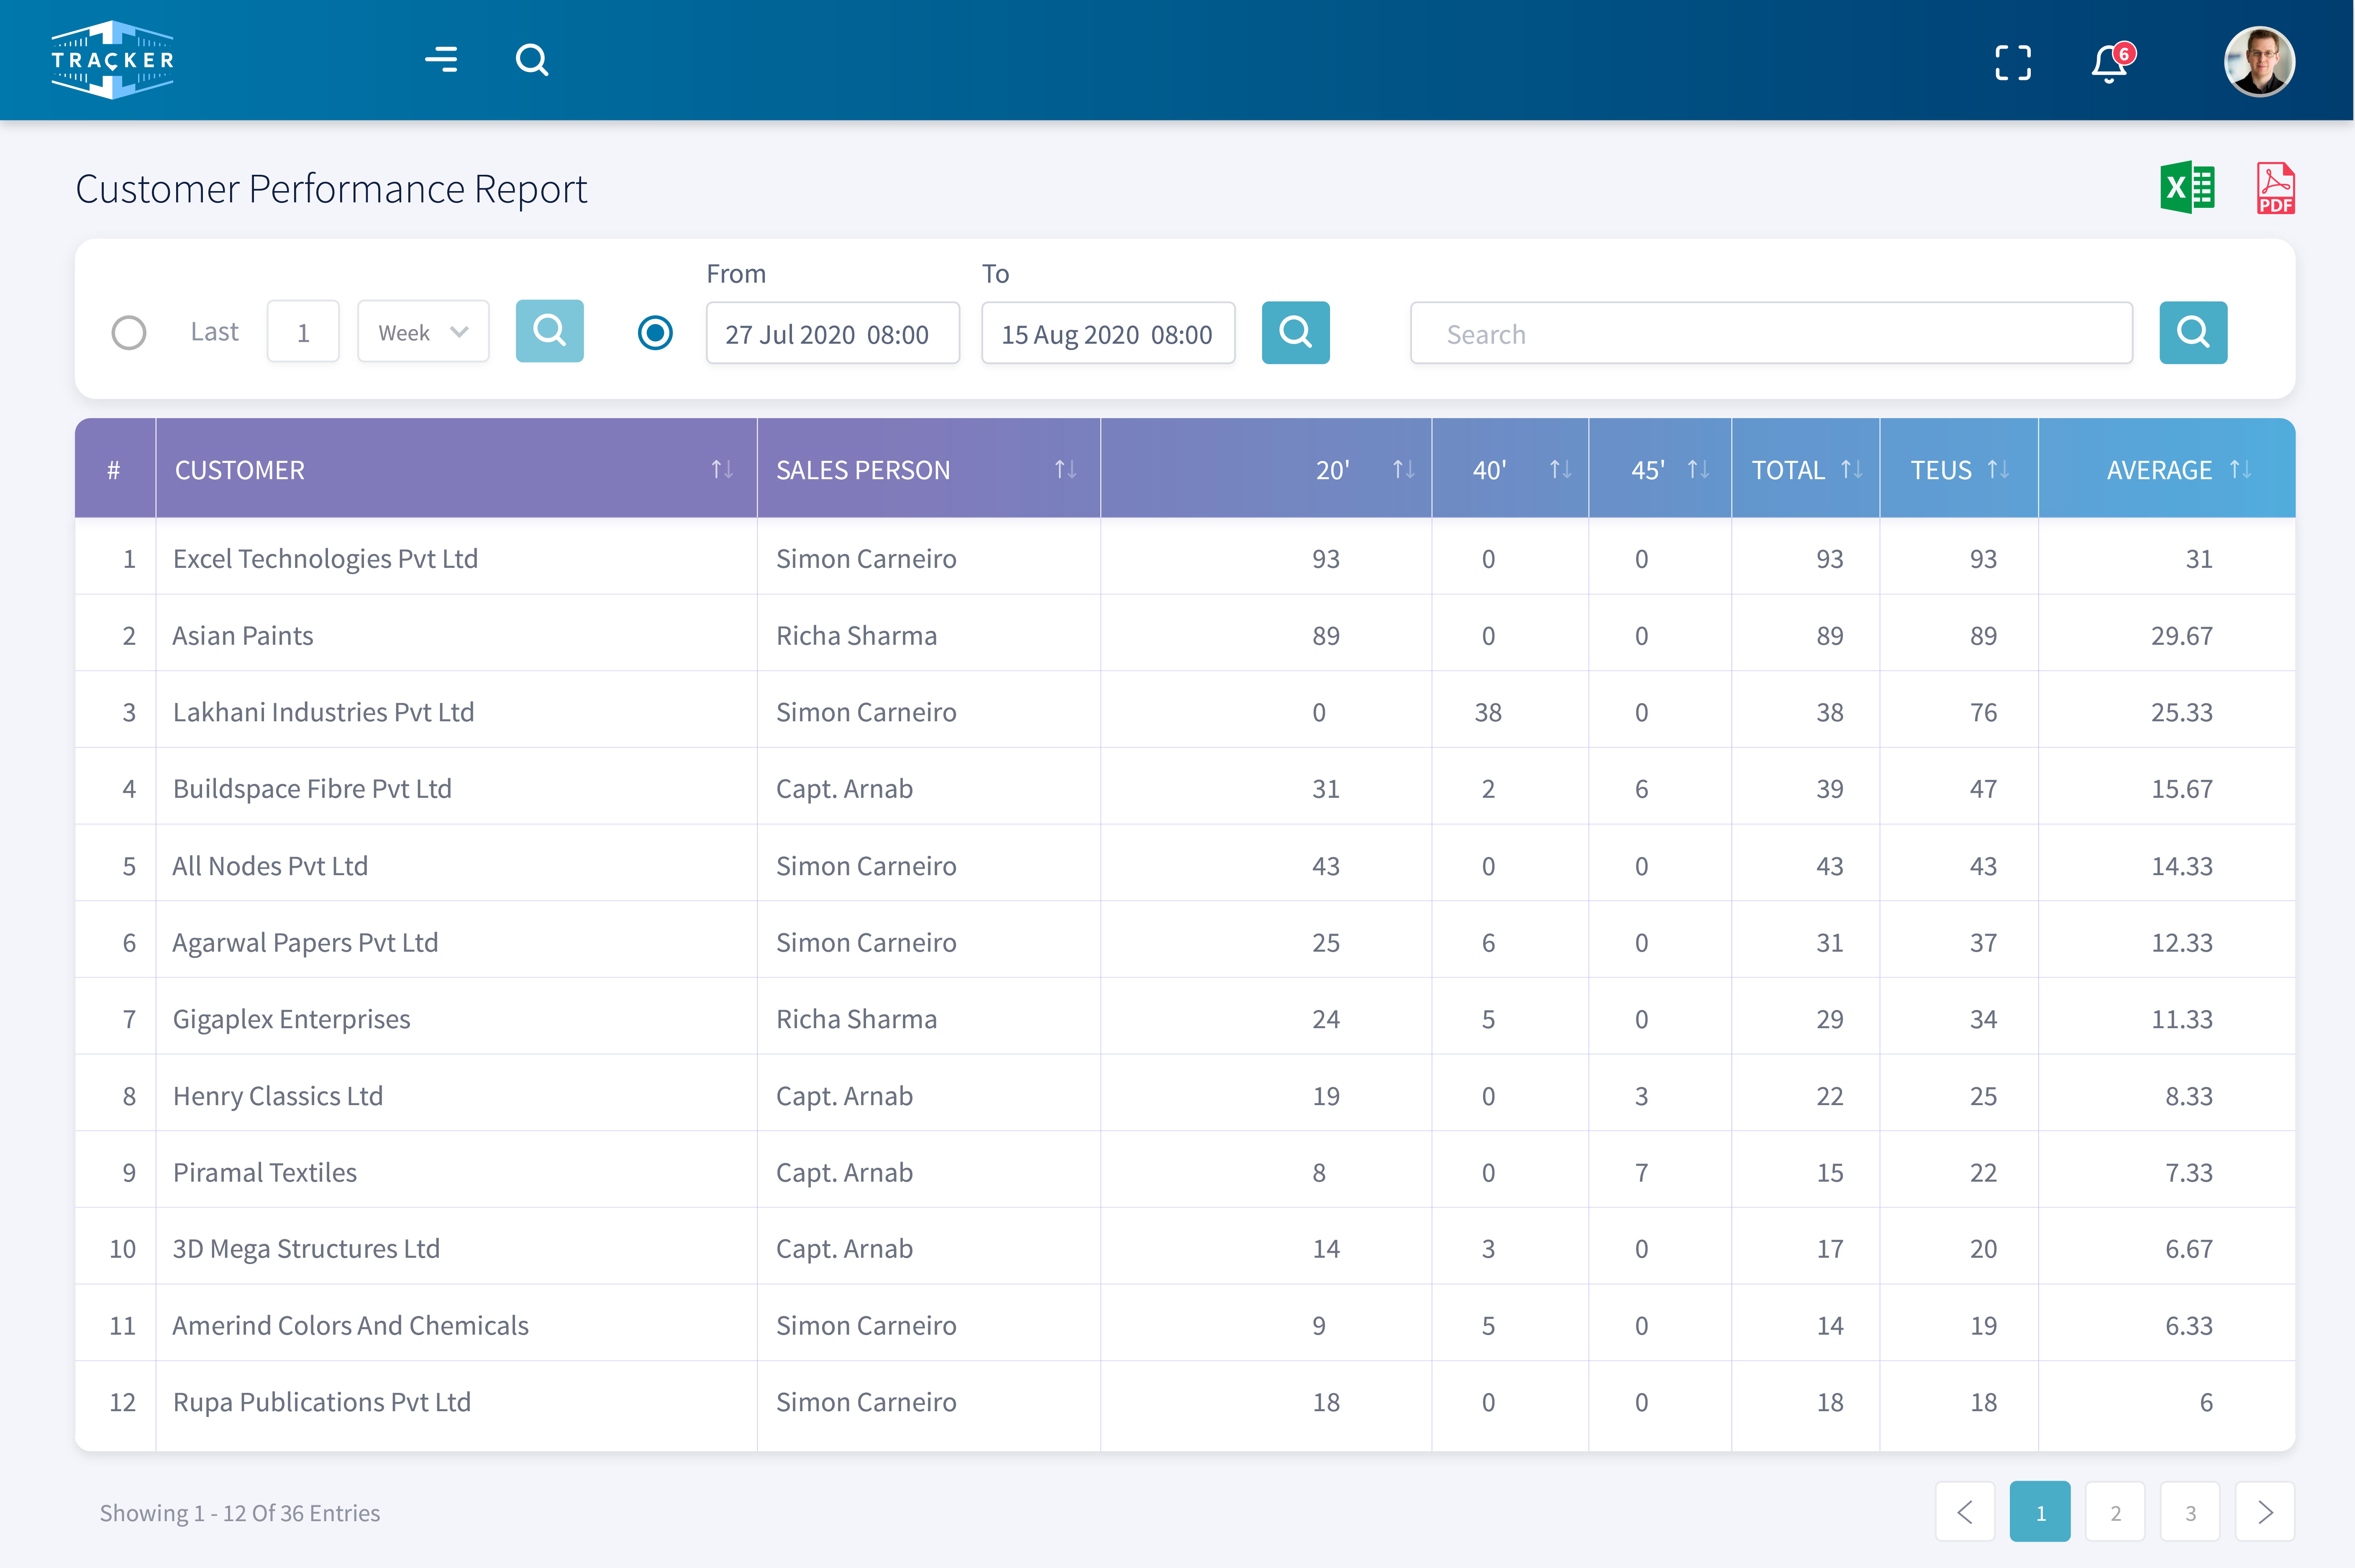This screenshot has width=2355, height=1568.
Task: Run search for Last period filter
Action: click(x=549, y=331)
